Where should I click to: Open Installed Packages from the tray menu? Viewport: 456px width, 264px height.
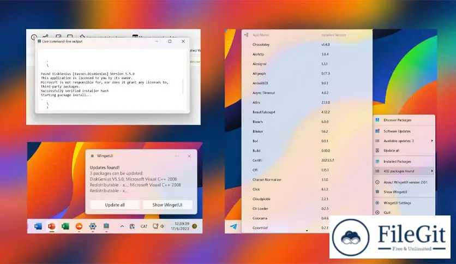(404, 161)
